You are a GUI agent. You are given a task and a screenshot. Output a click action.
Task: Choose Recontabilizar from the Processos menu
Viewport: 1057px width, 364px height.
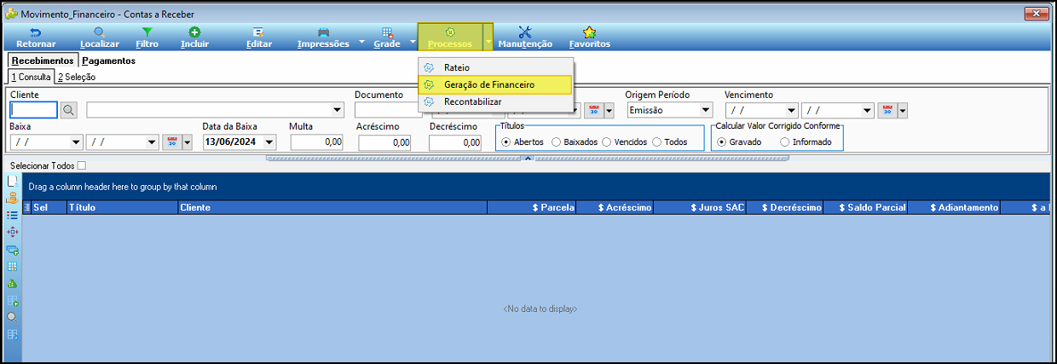495,101
